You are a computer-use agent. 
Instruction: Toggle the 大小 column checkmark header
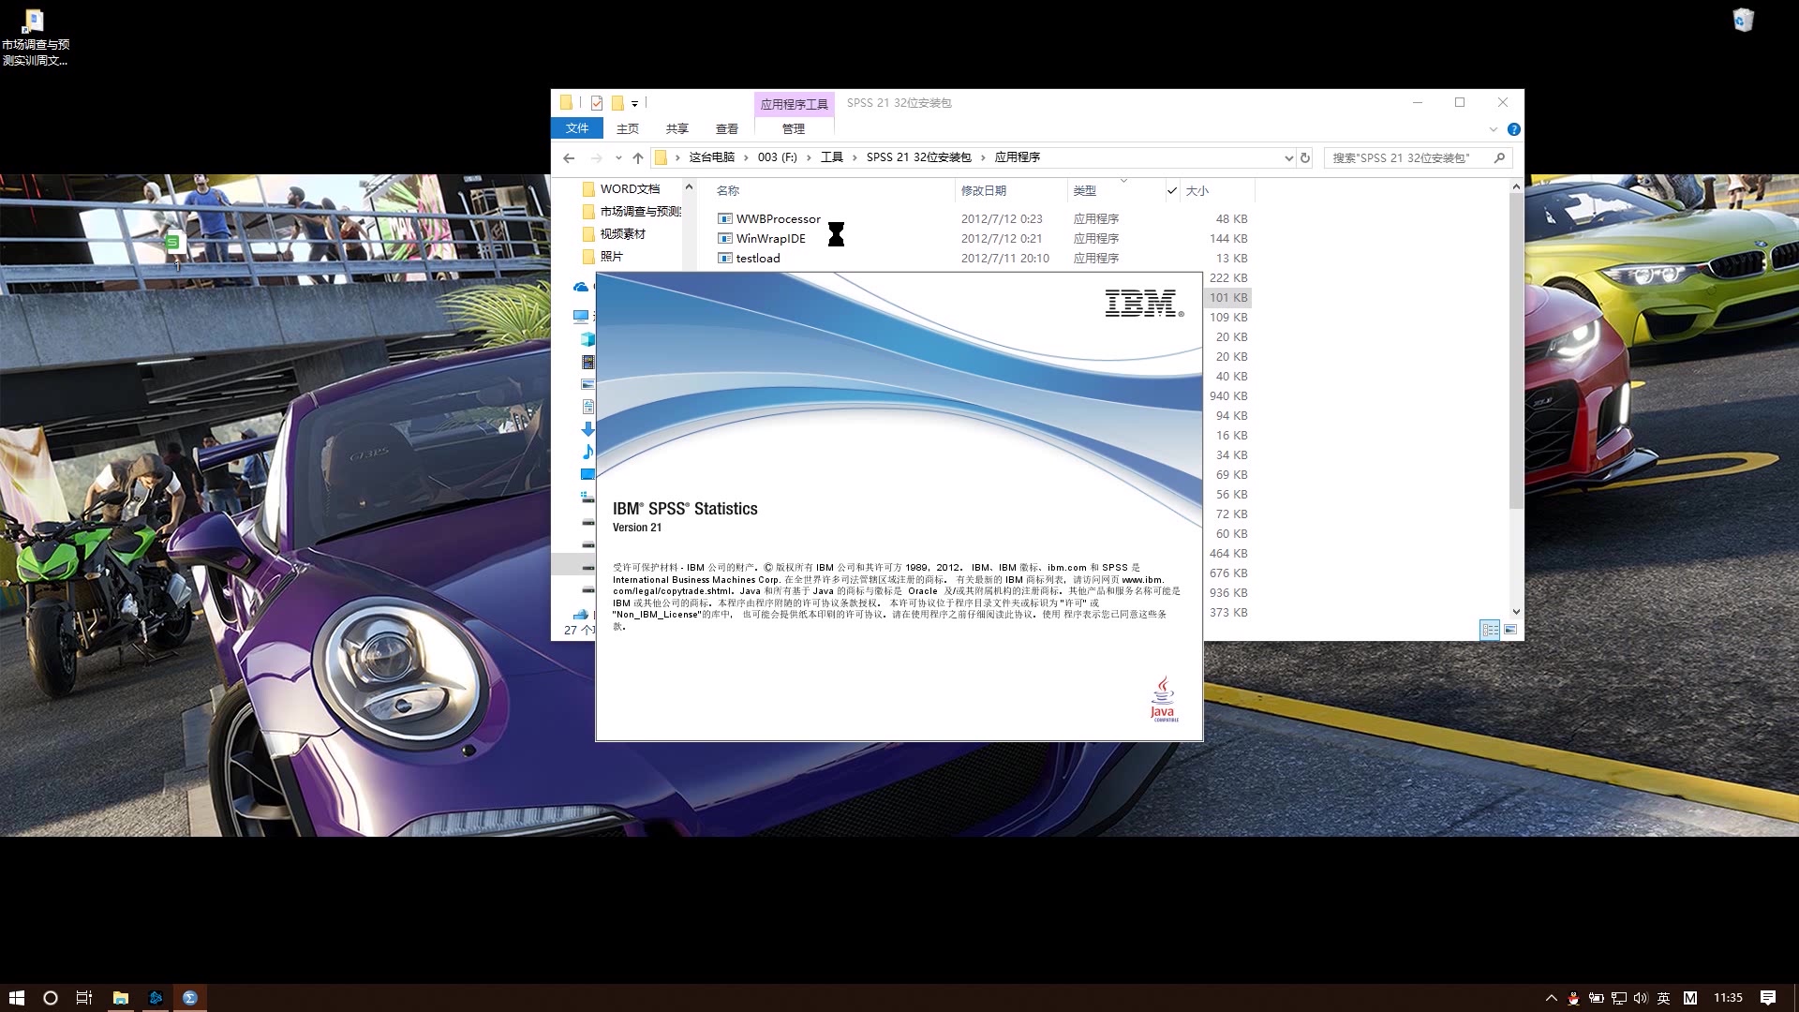[1172, 190]
